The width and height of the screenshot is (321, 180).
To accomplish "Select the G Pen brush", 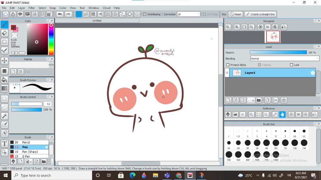I will tap(29, 156).
